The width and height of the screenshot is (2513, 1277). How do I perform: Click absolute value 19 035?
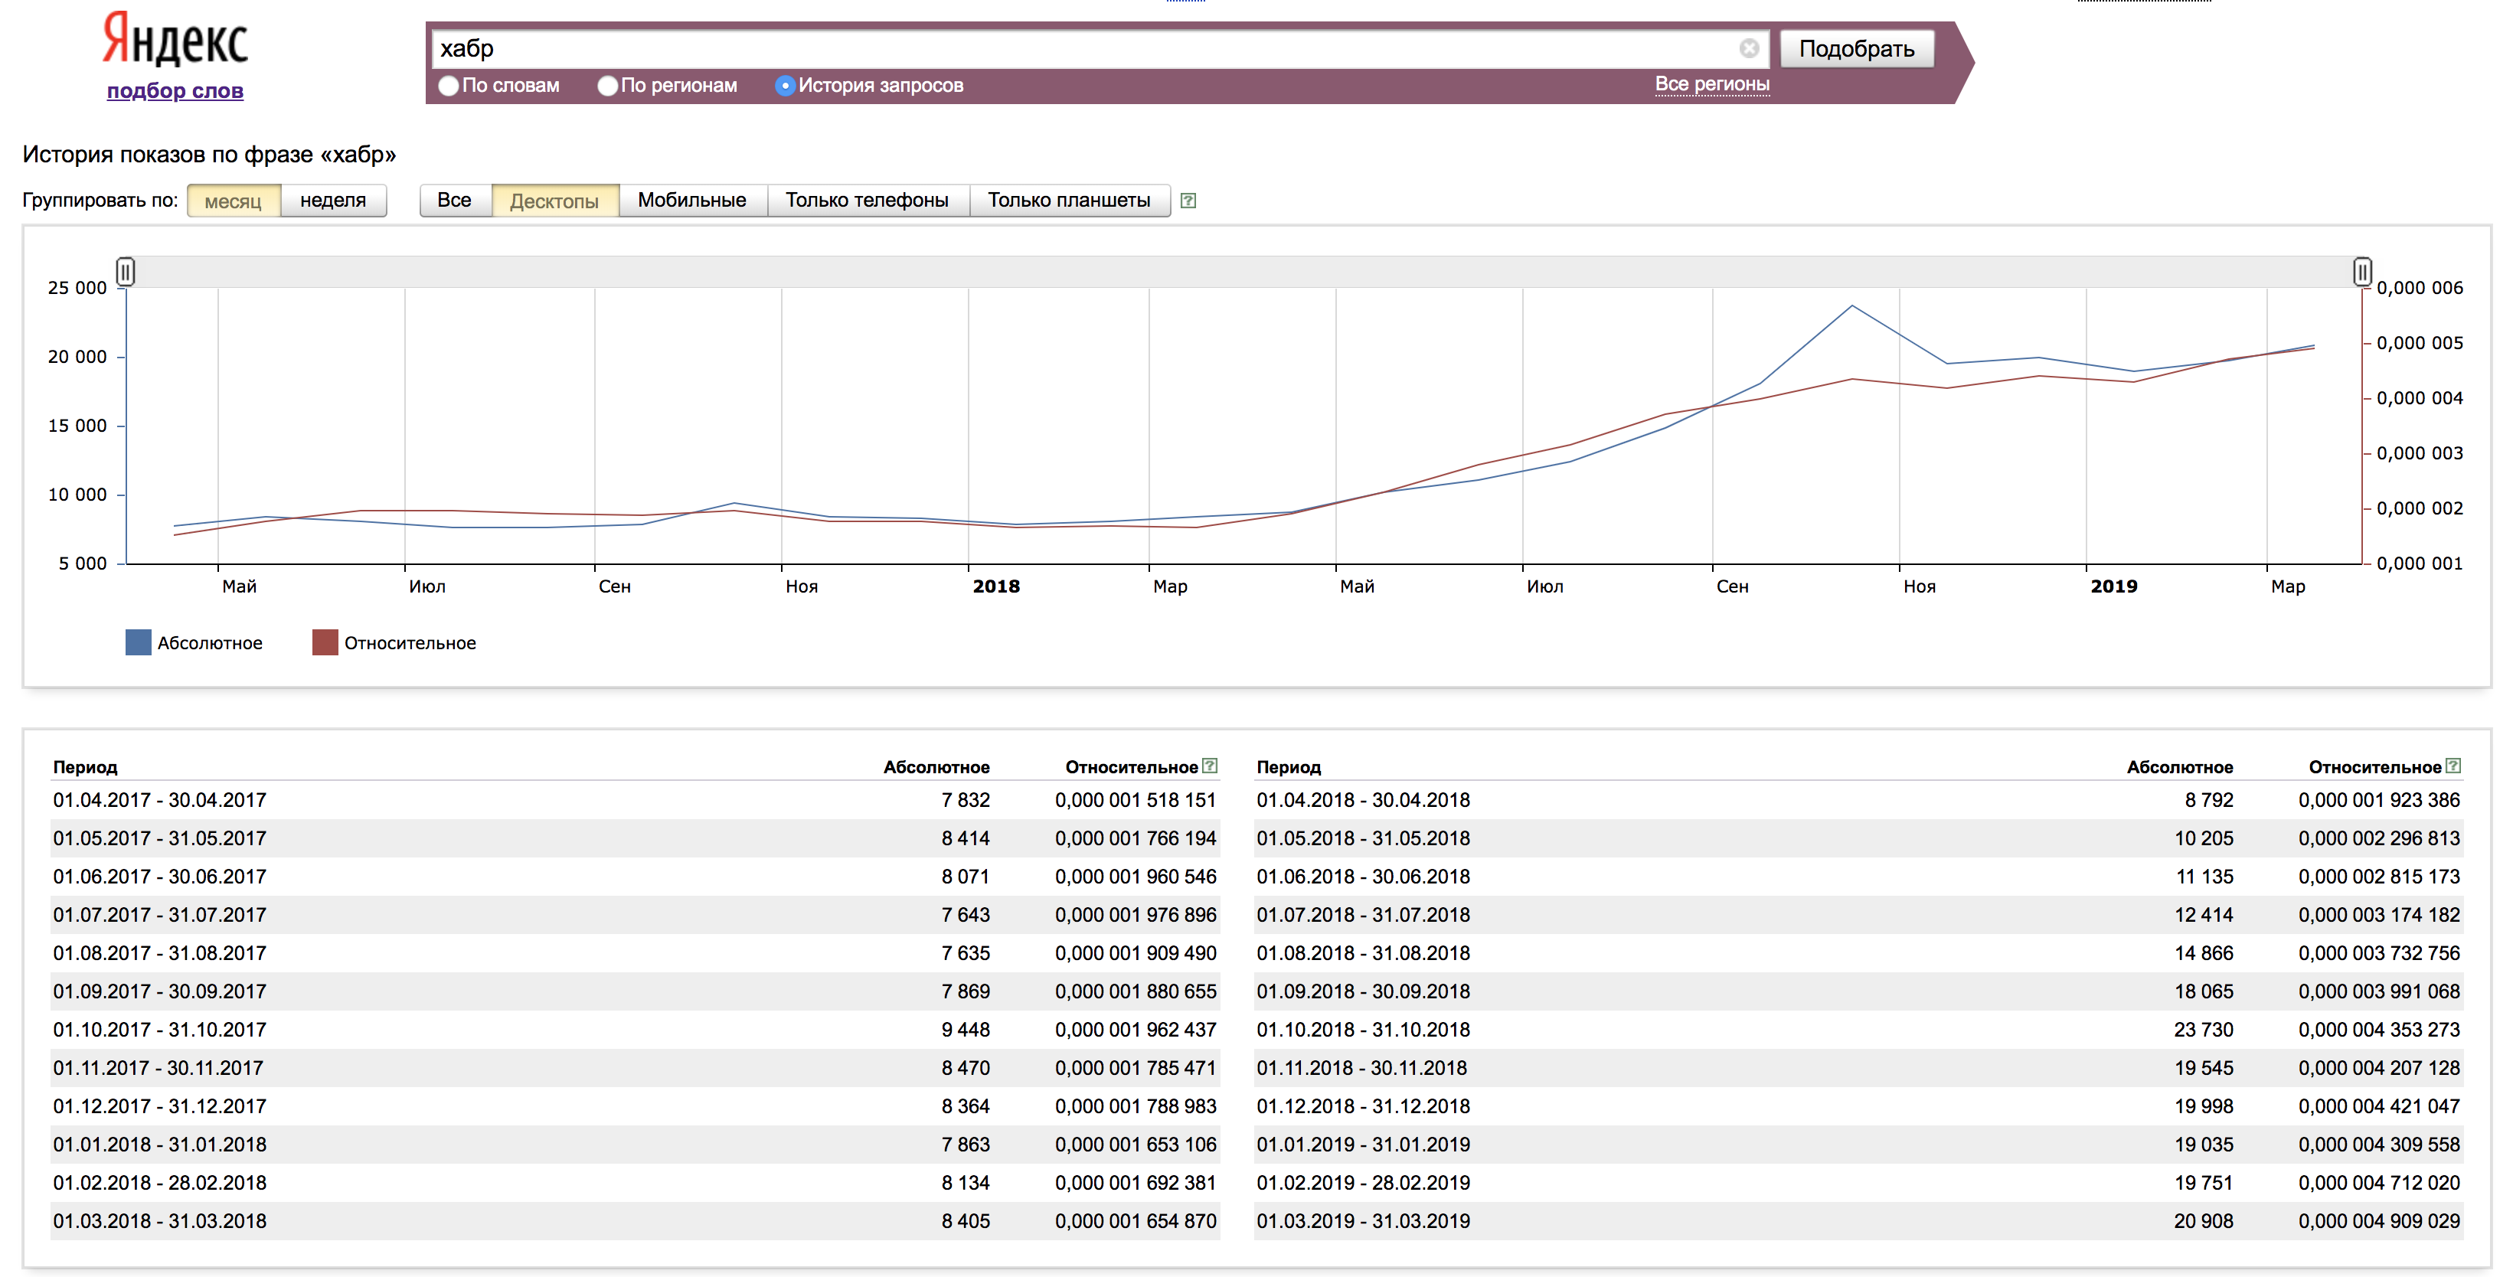pyautogui.click(x=2204, y=1145)
